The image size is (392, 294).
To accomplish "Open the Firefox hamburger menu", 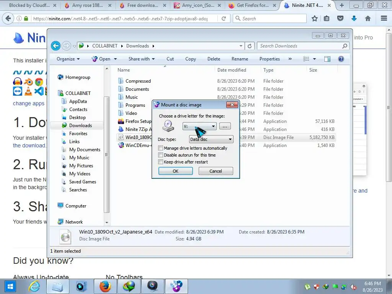I will [384, 18].
